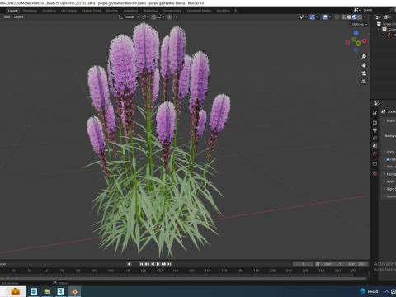Click the play reverse button
The width and height of the screenshot is (396, 297).
(153, 264)
